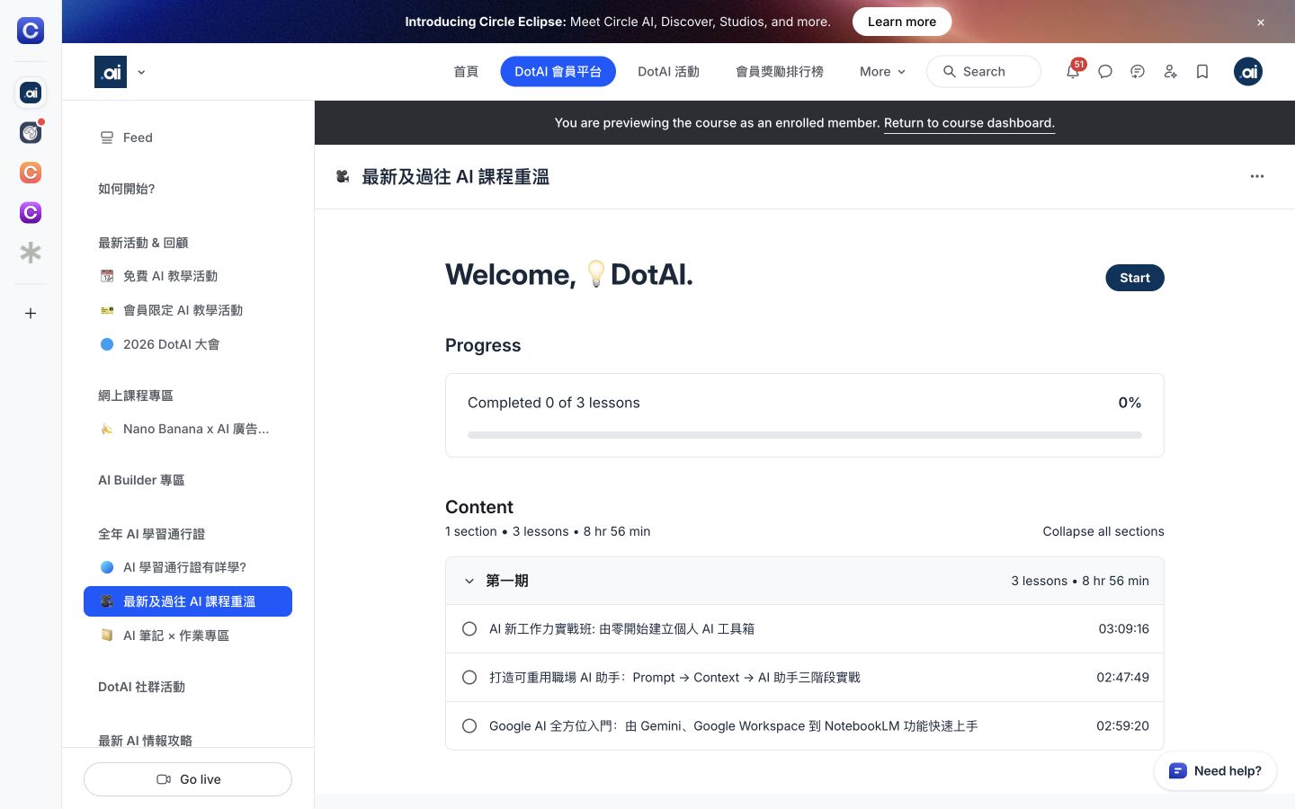The height and width of the screenshot is (809, 1295).
Task: Click the video camera icon in Go live
Action: 164,779
